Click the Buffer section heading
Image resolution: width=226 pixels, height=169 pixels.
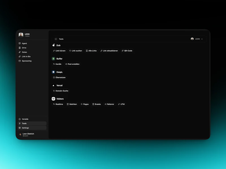click(59, 59)
